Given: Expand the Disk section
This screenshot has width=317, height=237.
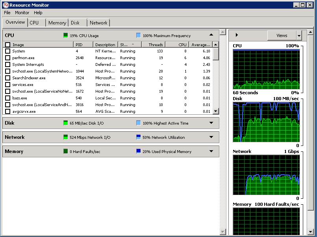Looking at the screenshot, I should [x=211, y=123].
